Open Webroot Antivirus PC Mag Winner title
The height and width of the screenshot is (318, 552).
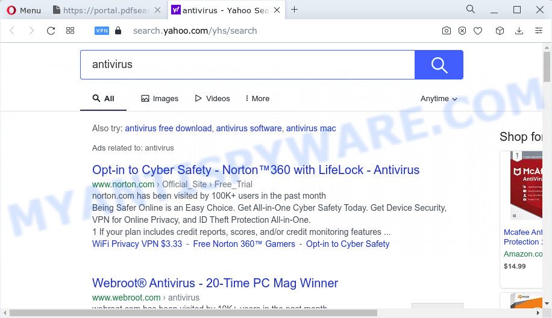pos(215,283)
